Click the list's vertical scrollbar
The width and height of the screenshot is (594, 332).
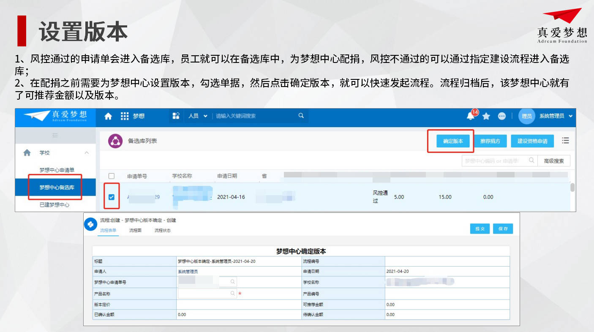point(572,188)
